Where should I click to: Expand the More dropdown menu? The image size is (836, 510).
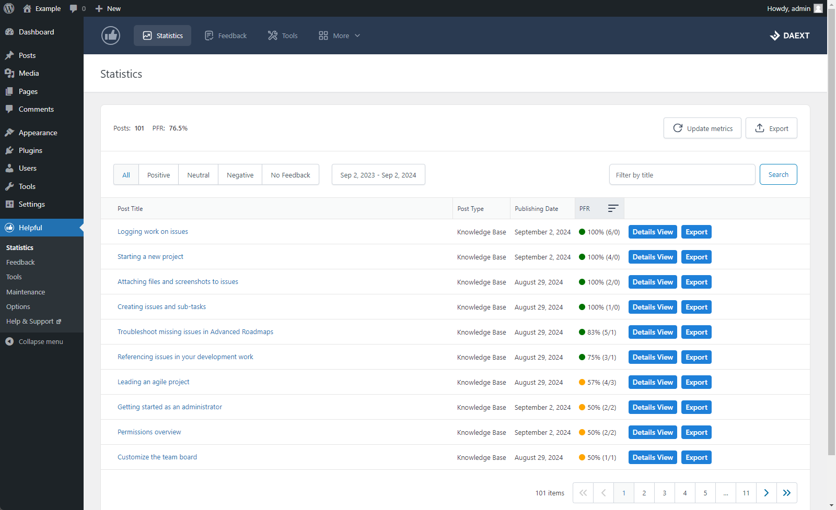point(340,35)
